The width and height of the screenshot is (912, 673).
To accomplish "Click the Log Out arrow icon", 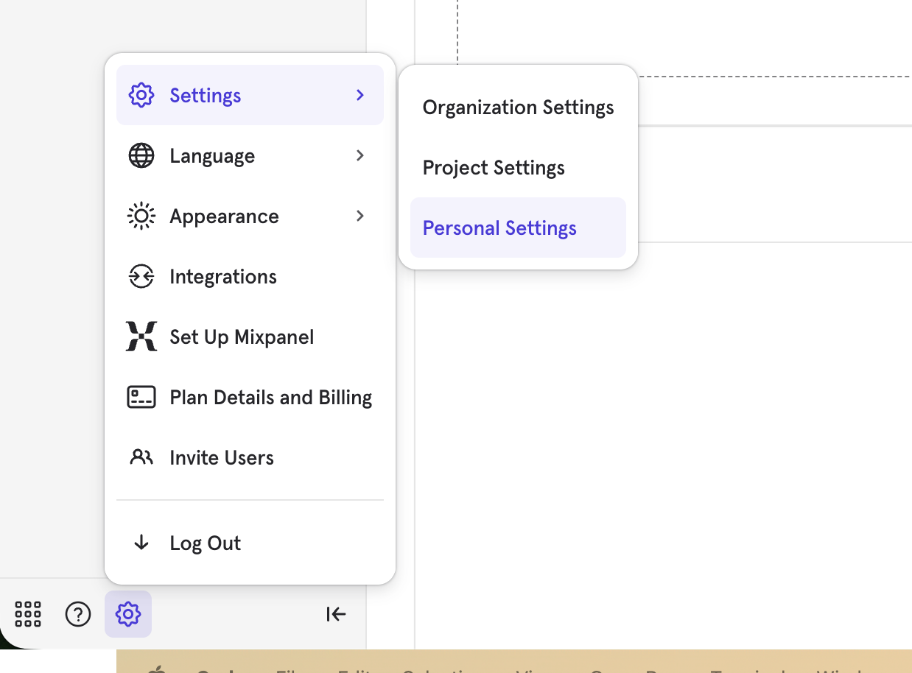I will click(x=141, y=543).
